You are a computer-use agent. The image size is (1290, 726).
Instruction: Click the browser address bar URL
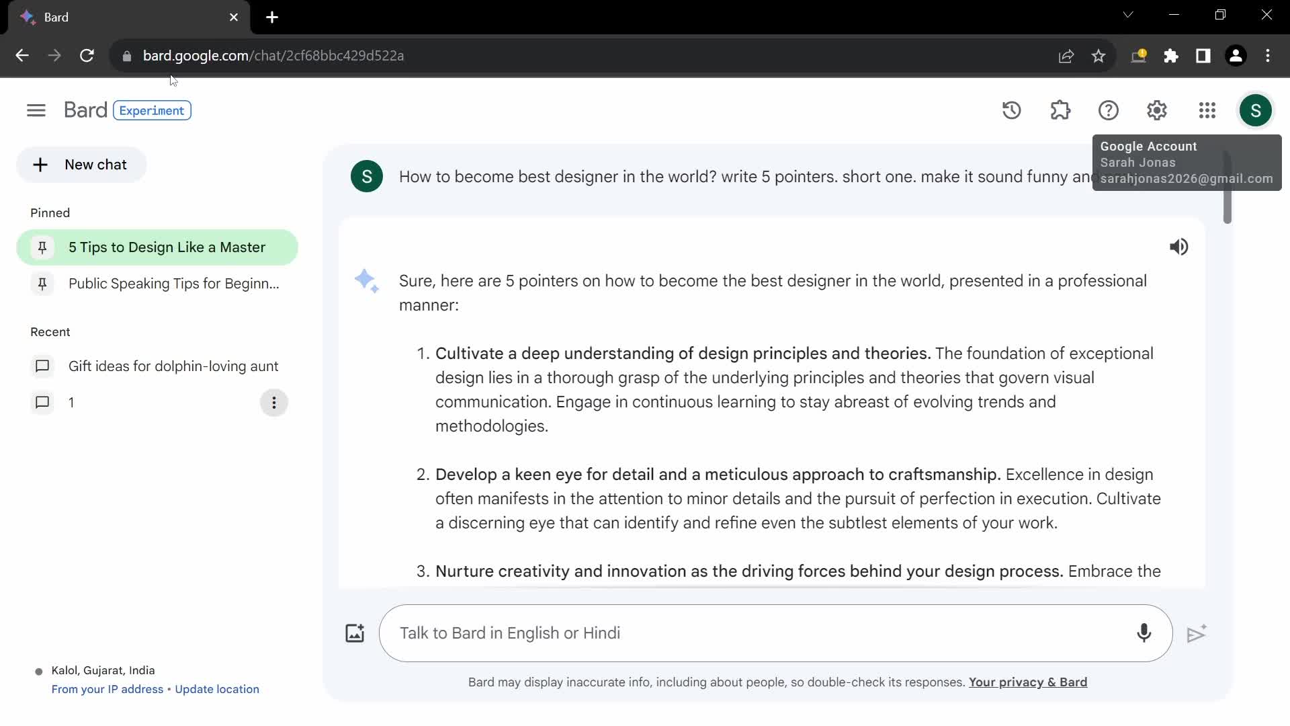273,56
